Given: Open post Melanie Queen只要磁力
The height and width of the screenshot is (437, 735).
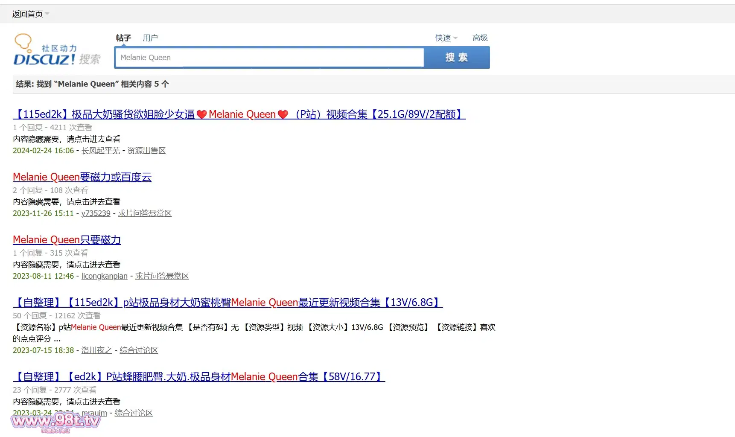Looking at the screenshot, I should 67,239.
